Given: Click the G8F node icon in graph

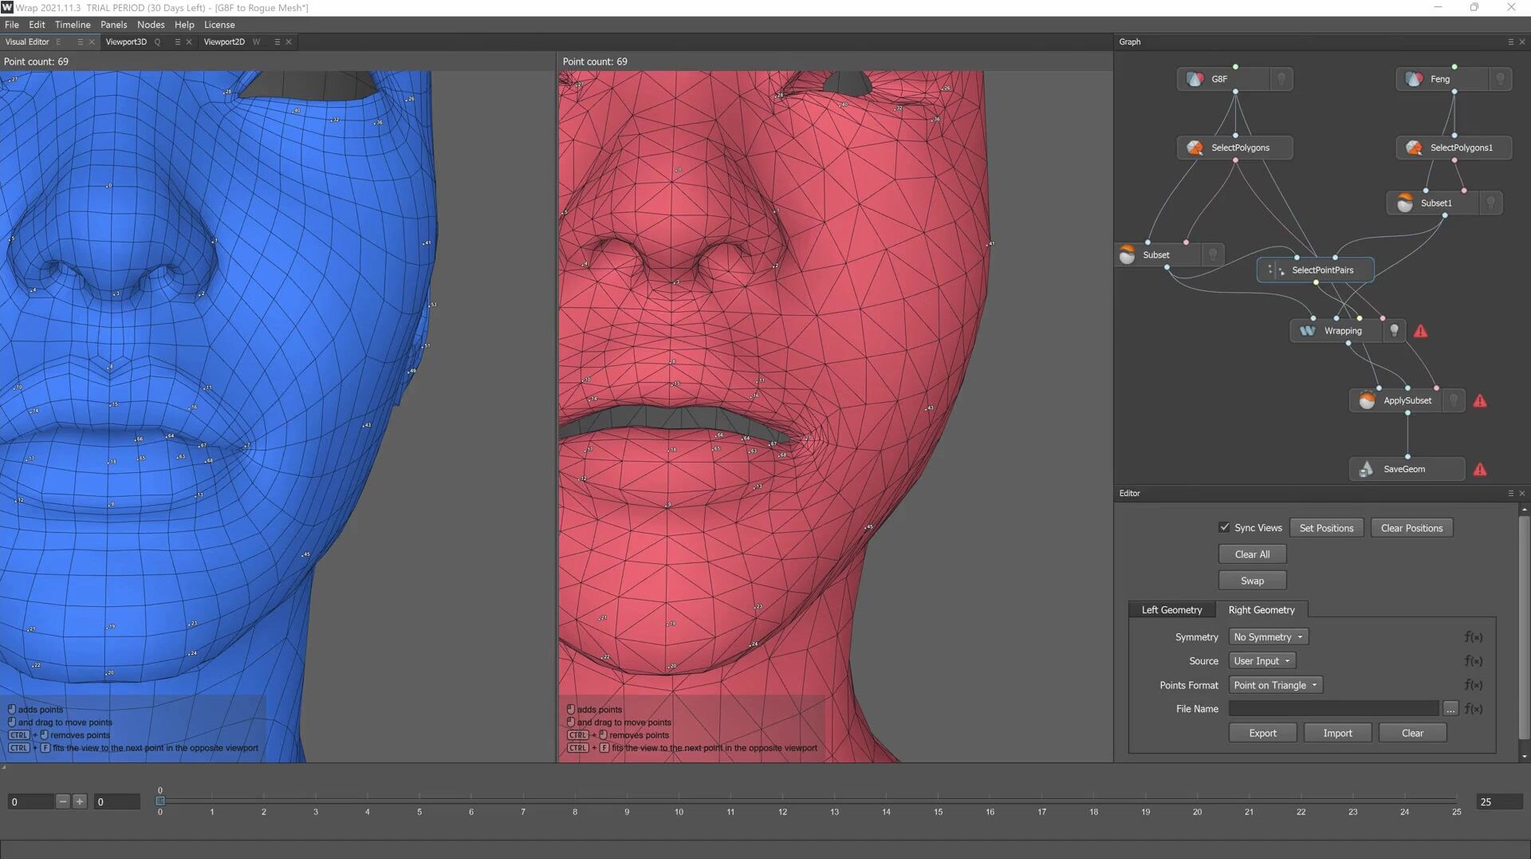Looking at the screenshot, I should [1194, 79].
